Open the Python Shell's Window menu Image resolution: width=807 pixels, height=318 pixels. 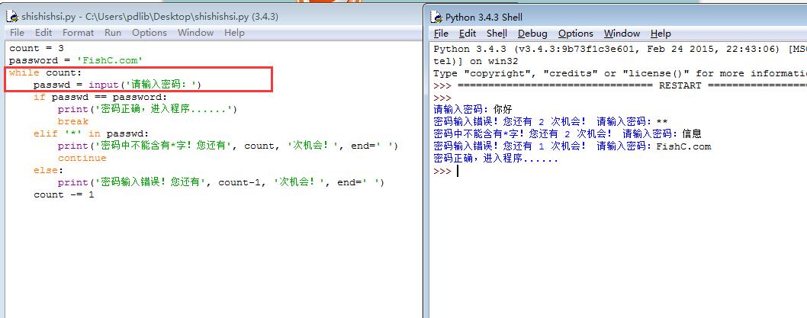(x=622, y=34)
